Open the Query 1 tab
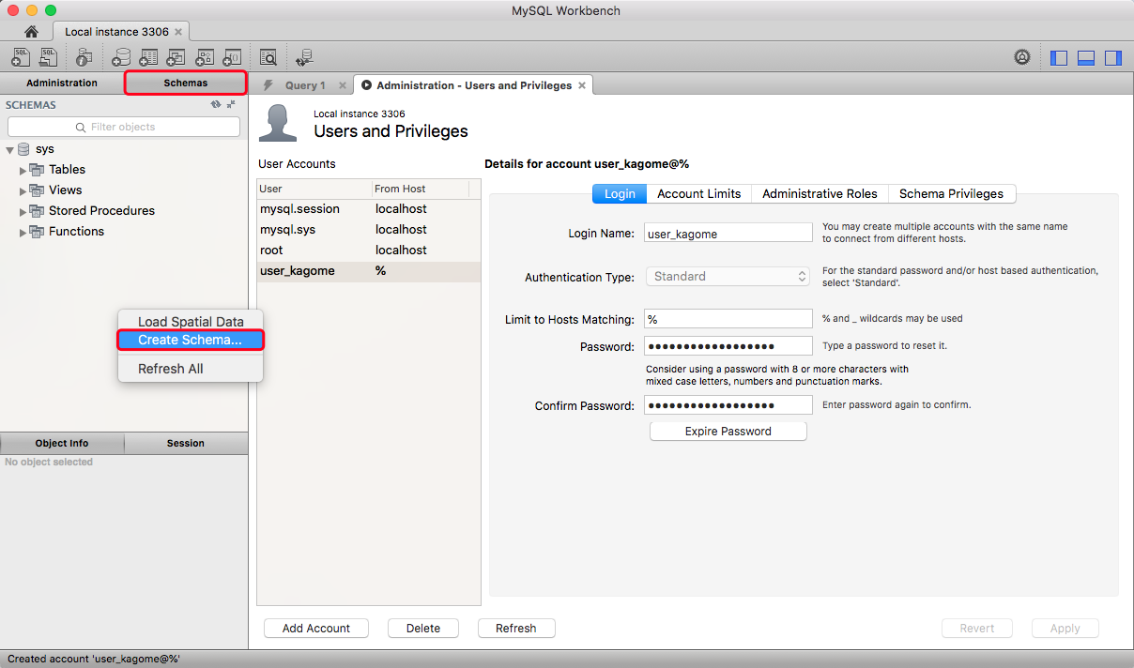The width and height of the screenshot is (1134, 668). (x=305, y=85)
